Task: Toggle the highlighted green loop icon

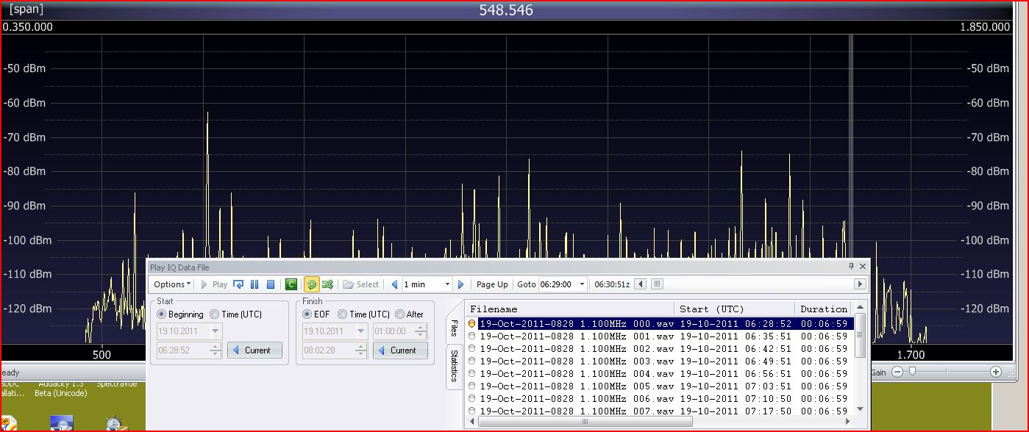Action: 311,284
